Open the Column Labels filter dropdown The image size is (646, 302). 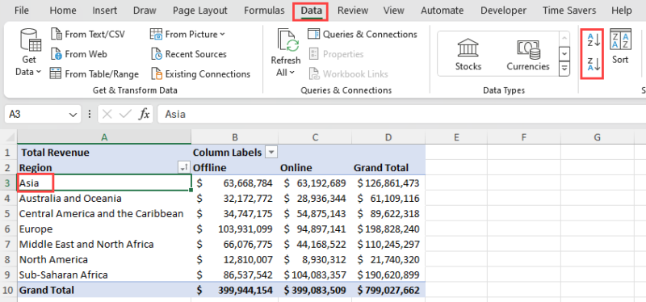pyautogui.click(x=271, y=153)
